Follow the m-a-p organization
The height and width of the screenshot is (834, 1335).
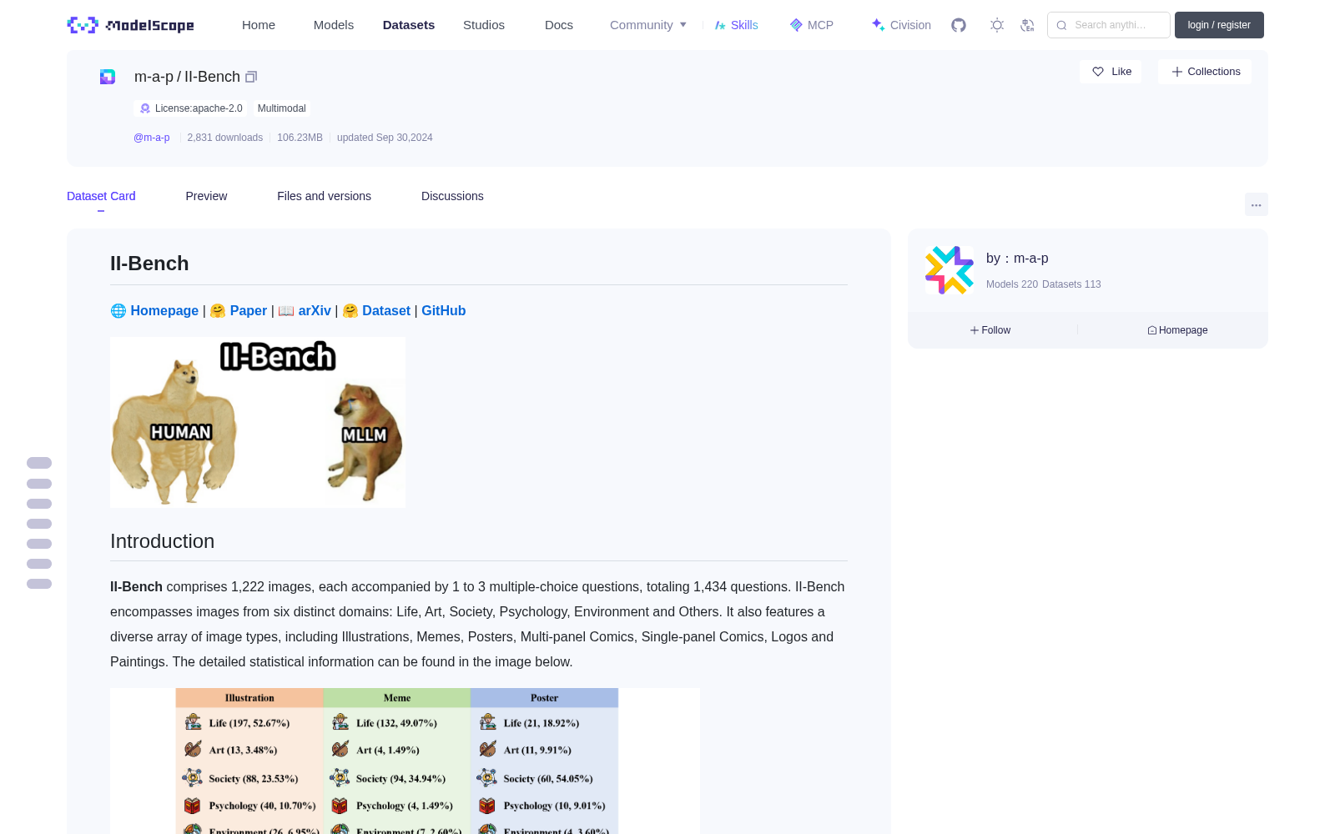990,330
